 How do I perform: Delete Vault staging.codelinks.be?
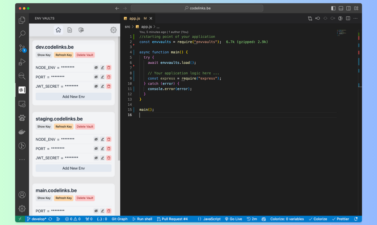(85, 126)
